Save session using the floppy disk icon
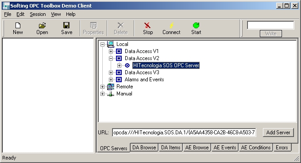 (66, 25)
